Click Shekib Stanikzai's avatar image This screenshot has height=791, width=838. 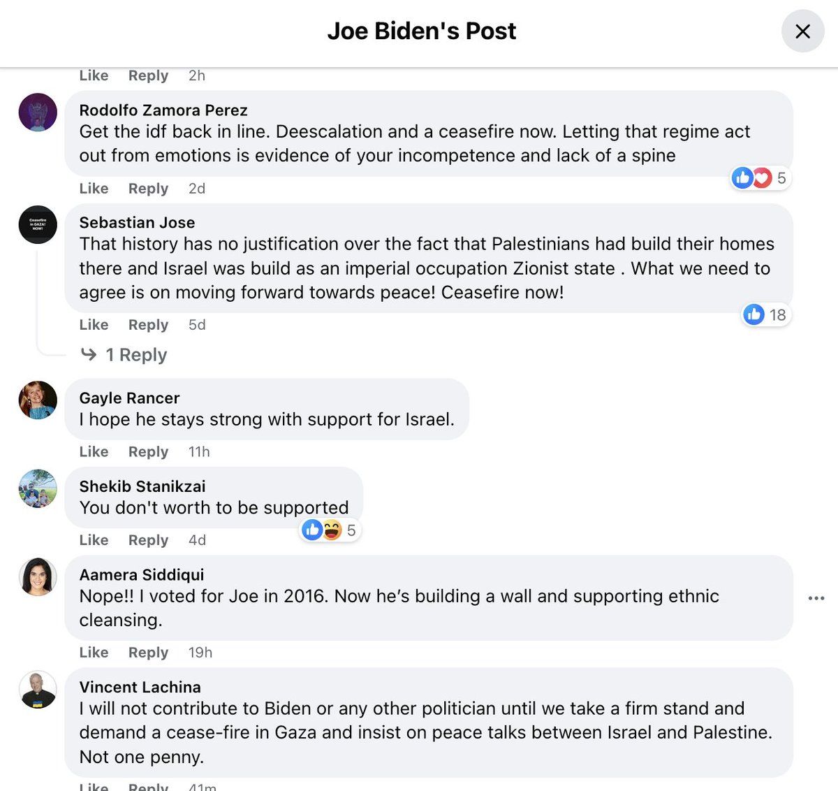point(38,488)
